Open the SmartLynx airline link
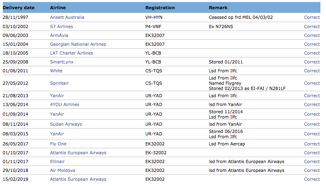Viewport: 326px width, 186px height. point(62,62)
